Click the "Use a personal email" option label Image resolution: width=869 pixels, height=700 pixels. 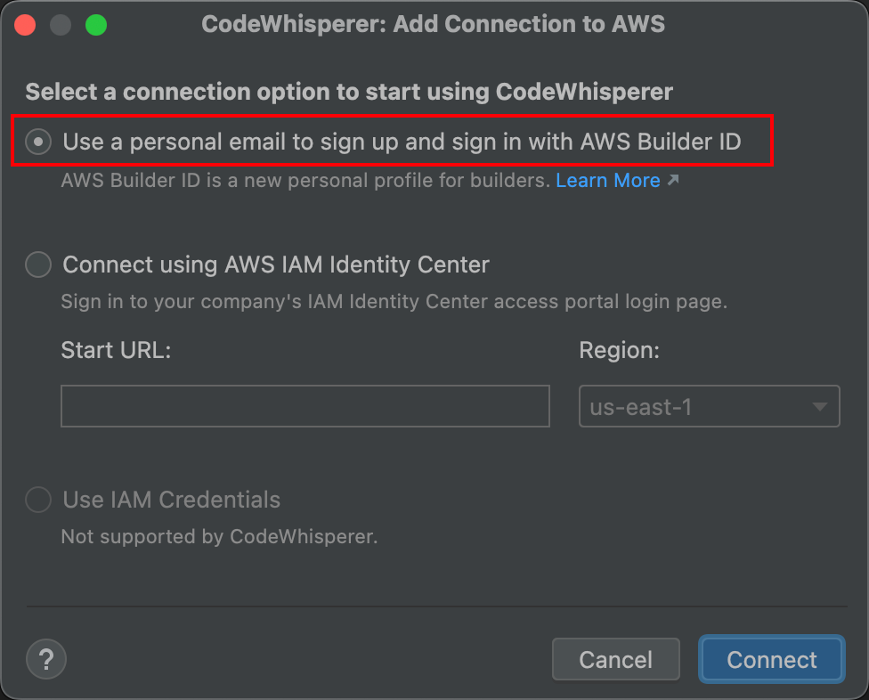(402, 142)
